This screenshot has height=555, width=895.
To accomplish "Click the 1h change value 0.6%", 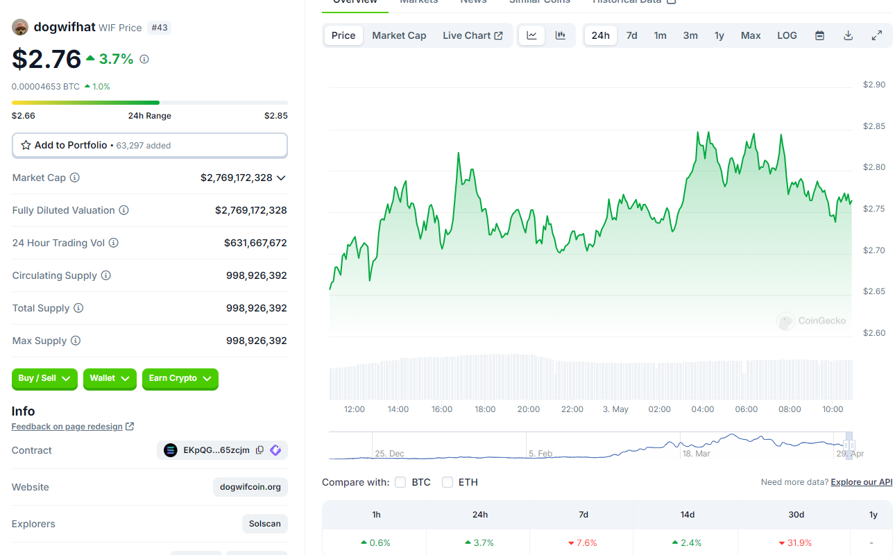I will 375,543.
